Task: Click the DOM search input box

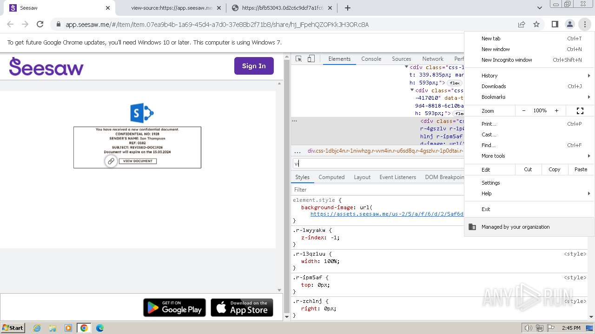Action: click(378, 163)
